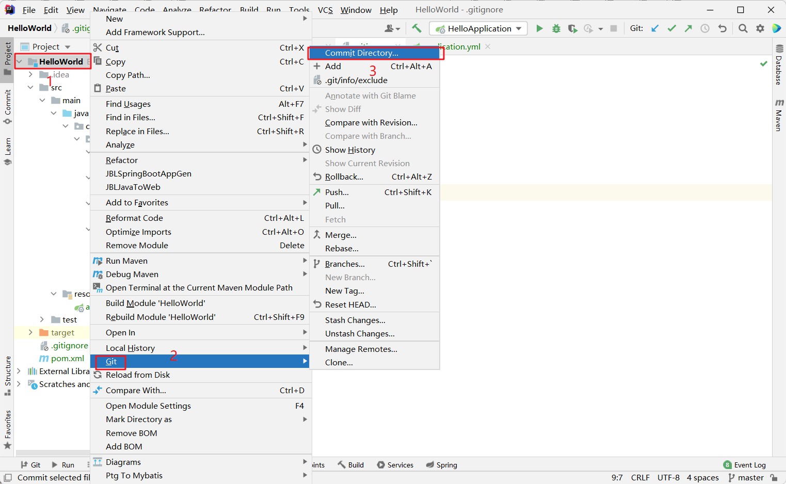The width and height of the screenshot is (786, 484).
Task: Open the Run tool window tab
Action: tap(63, 465)
